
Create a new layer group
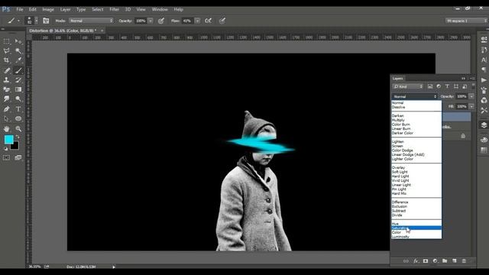pos(445,261)
